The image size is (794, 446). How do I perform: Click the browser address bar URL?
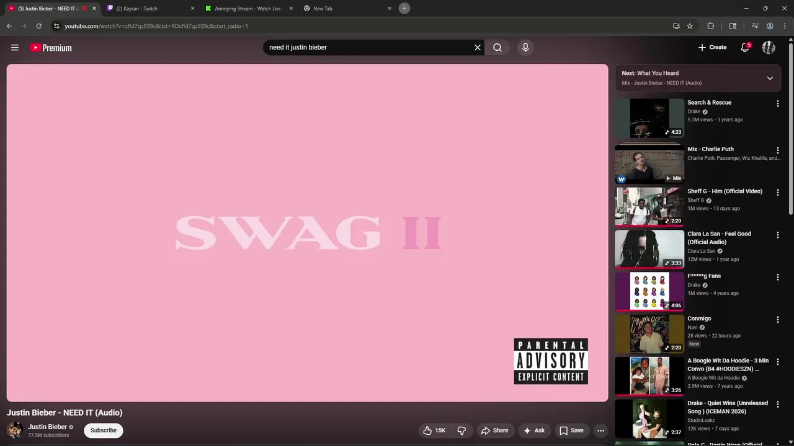pos(156,26)
